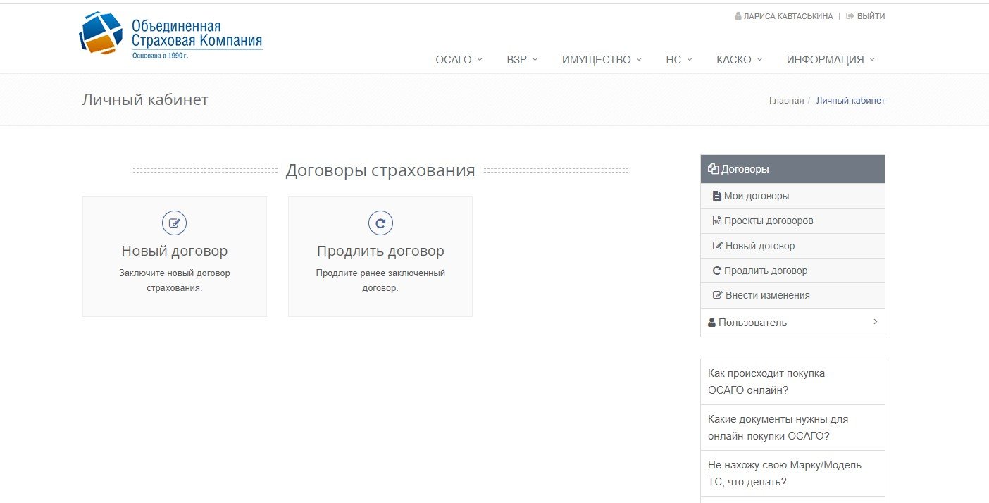Open Какие документы нужны для онлайн-покупки question

coord(778,428)
